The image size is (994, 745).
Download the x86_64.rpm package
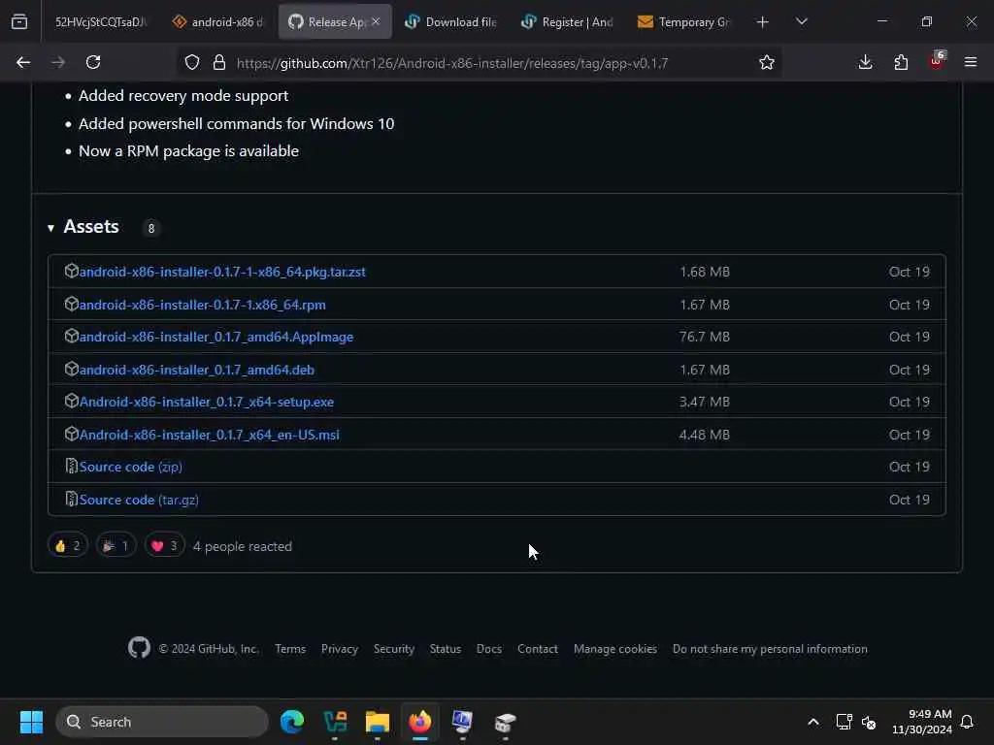202,305
